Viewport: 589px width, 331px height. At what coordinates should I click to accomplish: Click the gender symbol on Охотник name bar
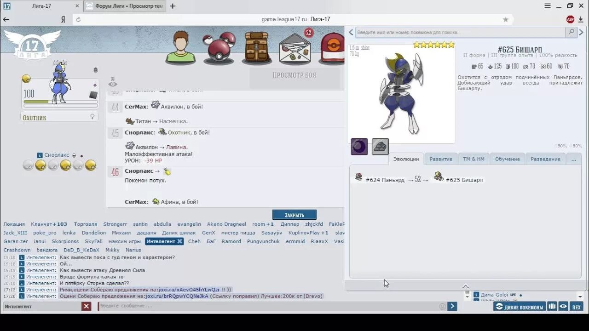pos(92,117)
